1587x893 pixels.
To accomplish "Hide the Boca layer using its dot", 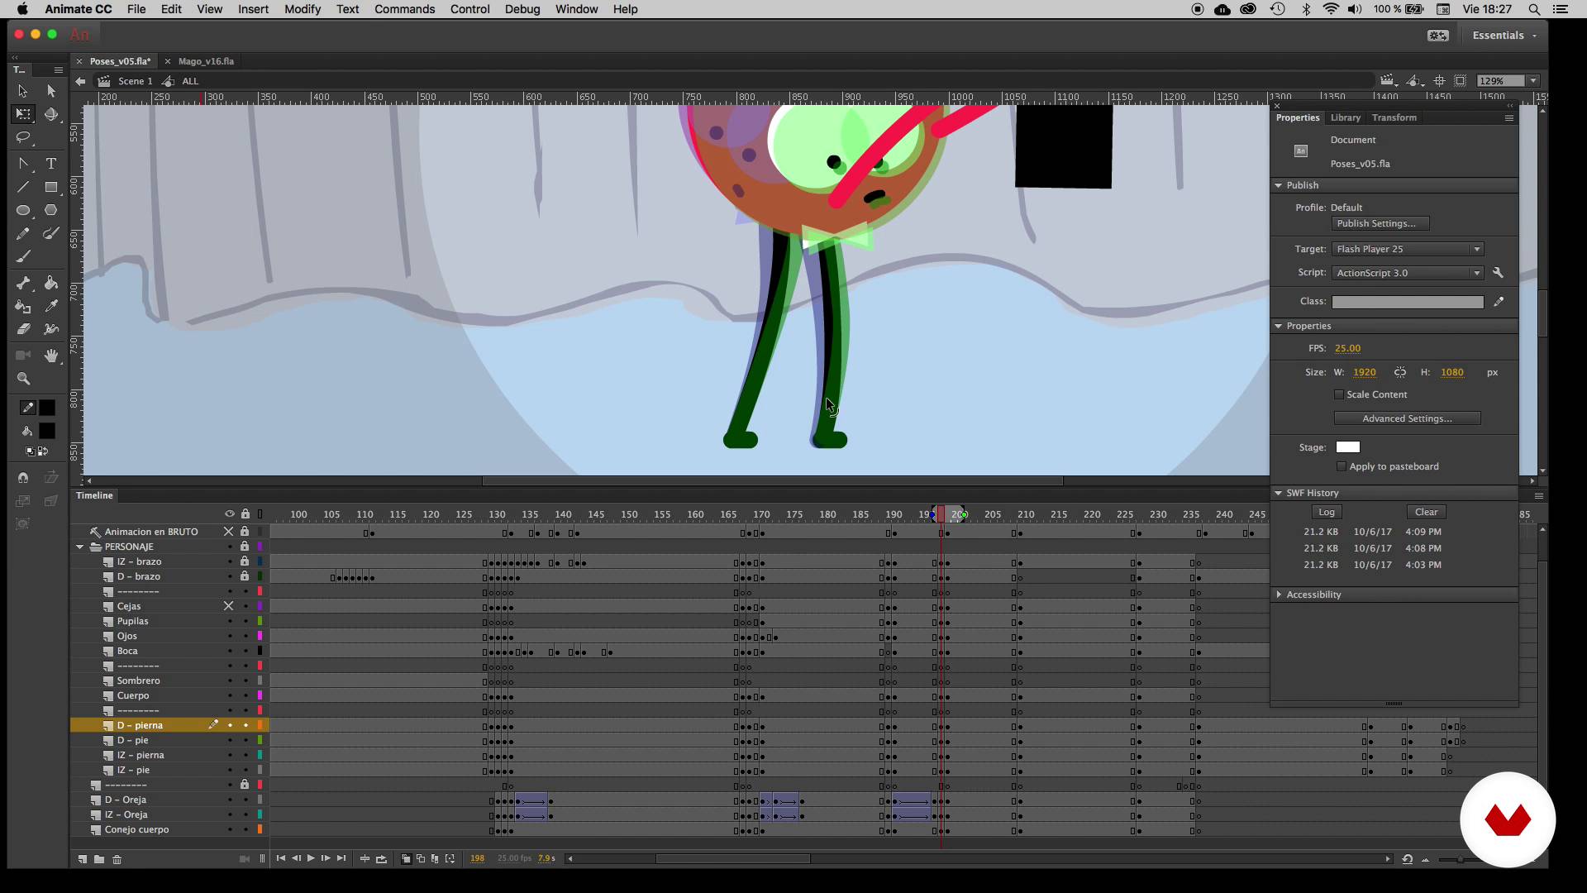I will click(230, 652).
